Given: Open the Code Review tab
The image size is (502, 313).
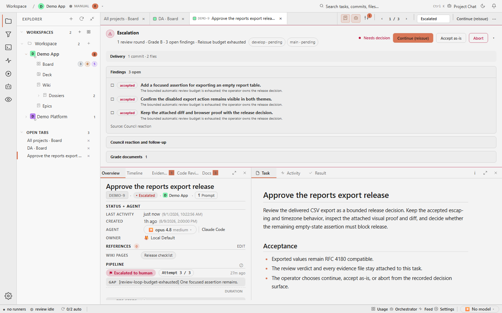Looking at the screenshot, I should point(188,173).
